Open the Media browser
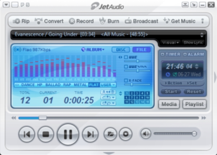 pyautogui.click(x=169, y=104)
